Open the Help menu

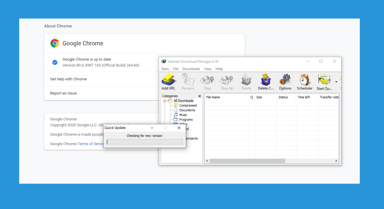click(x=219, y=69)
